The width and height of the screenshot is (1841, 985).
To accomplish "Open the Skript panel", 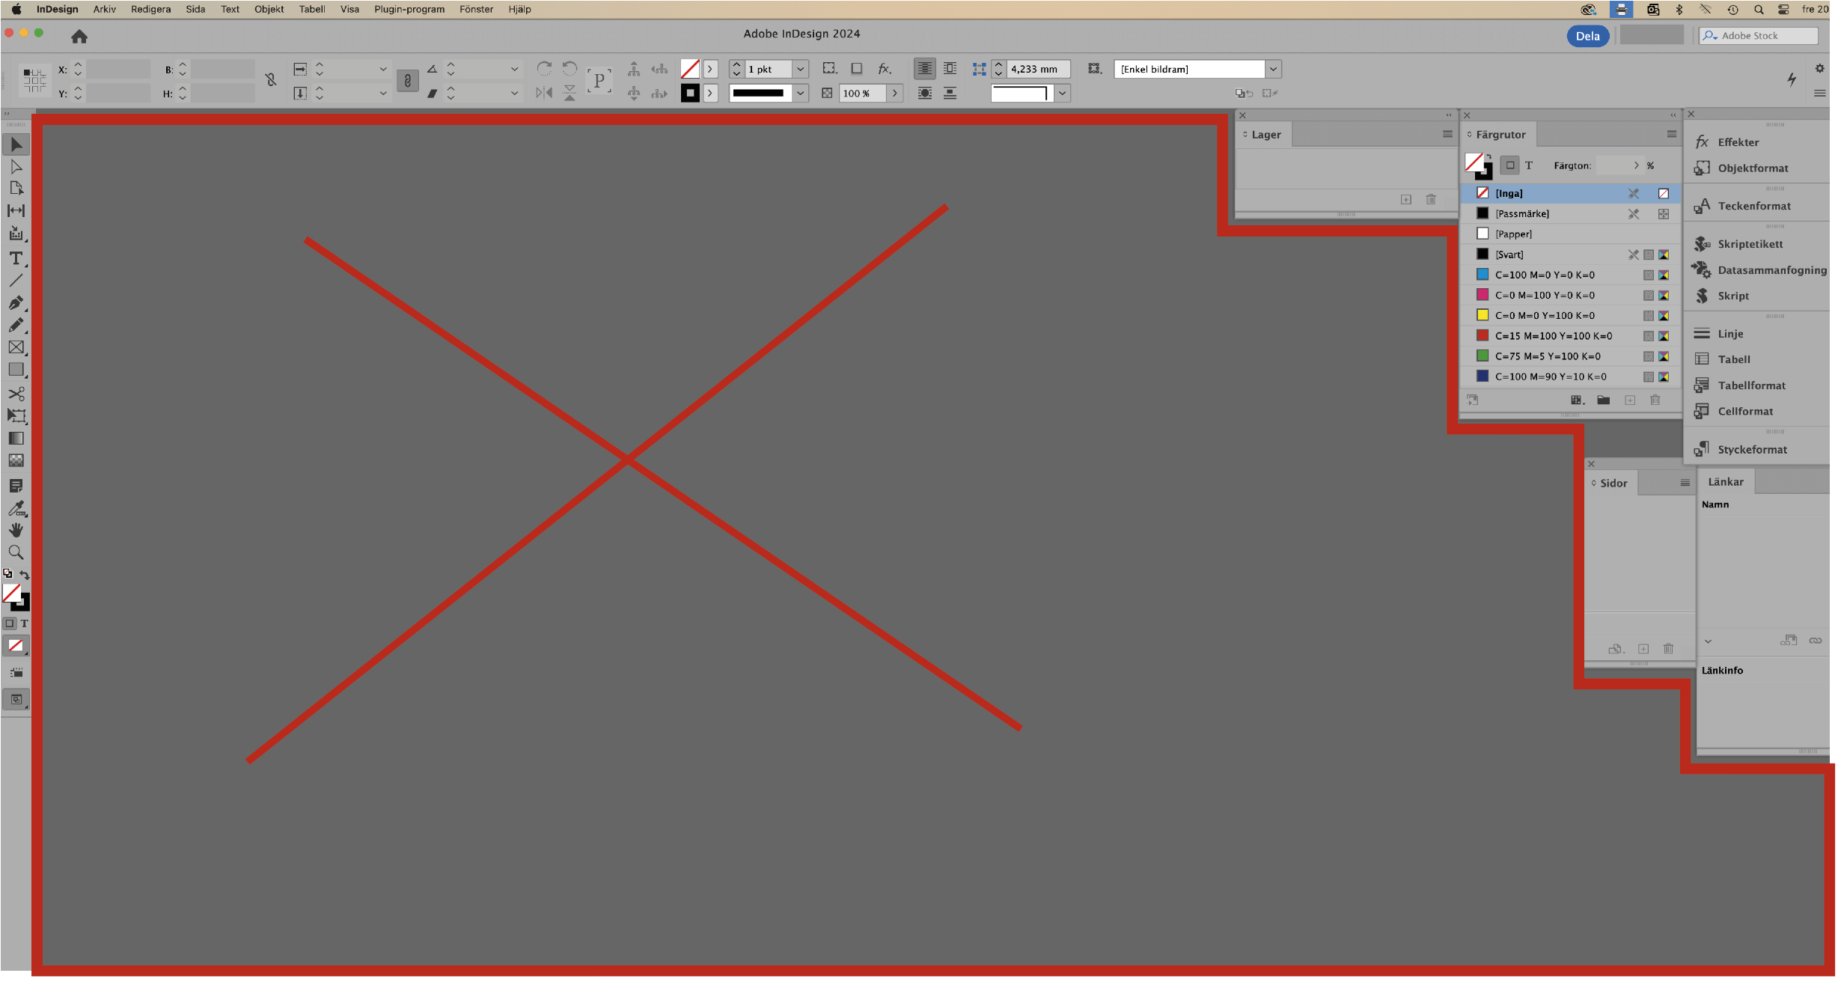I will pyautogui.click(x=1733, y=296).
